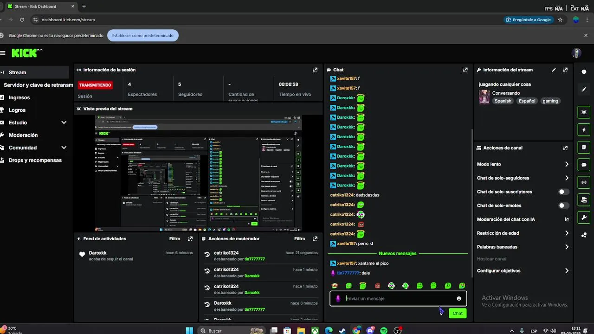Click the three-dots icon at rail bottom
The width and height of the screenshot is (594, 334).
584,235
